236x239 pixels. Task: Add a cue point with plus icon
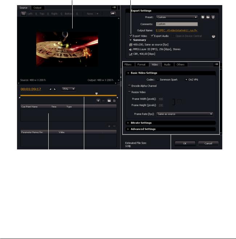(98, 100)
